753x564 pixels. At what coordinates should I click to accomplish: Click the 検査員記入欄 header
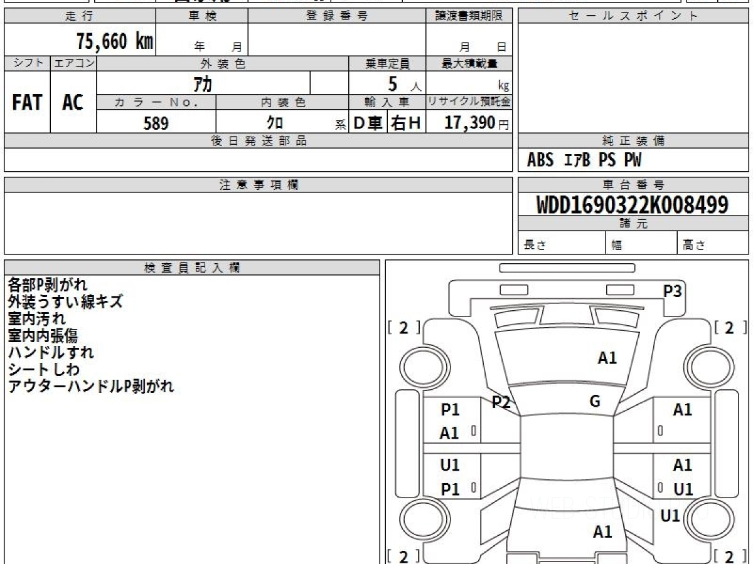[x=192, y=268]
